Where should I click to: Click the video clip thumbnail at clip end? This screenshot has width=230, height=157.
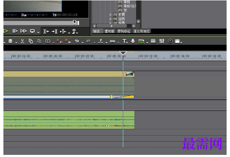click(x=130, y=74)
